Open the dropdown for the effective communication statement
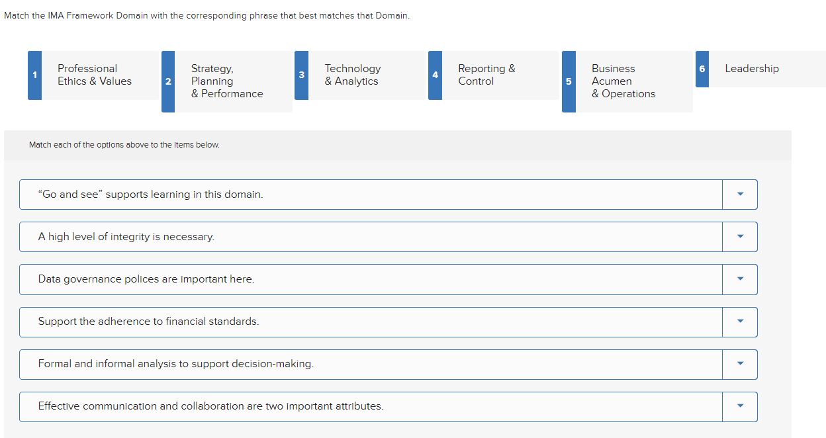826x438 pixels. 739,406
